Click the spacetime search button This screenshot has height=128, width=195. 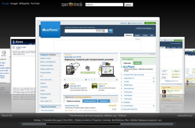click(x=128, y=5)
